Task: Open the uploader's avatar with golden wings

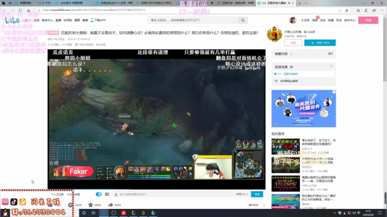Action: click(275, 34)
